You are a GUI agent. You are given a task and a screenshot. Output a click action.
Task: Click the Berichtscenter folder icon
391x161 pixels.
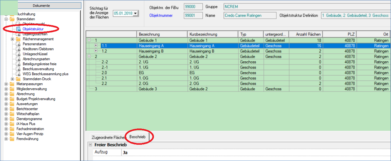[x=12, y=109]
